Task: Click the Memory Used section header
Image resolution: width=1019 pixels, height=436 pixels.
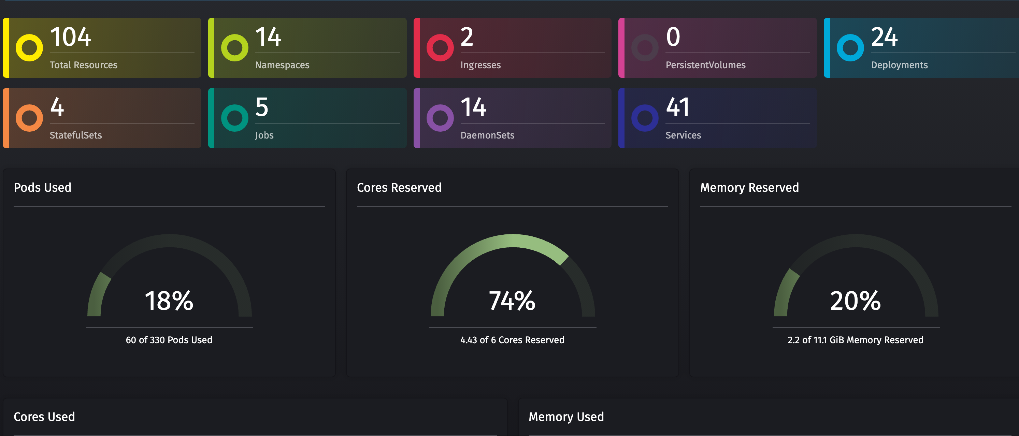Action: point(566,417)
